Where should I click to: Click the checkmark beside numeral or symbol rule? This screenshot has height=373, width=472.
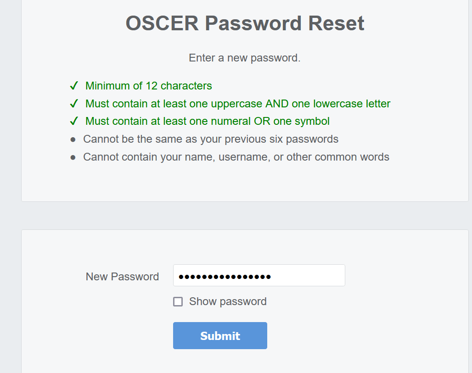74,121
